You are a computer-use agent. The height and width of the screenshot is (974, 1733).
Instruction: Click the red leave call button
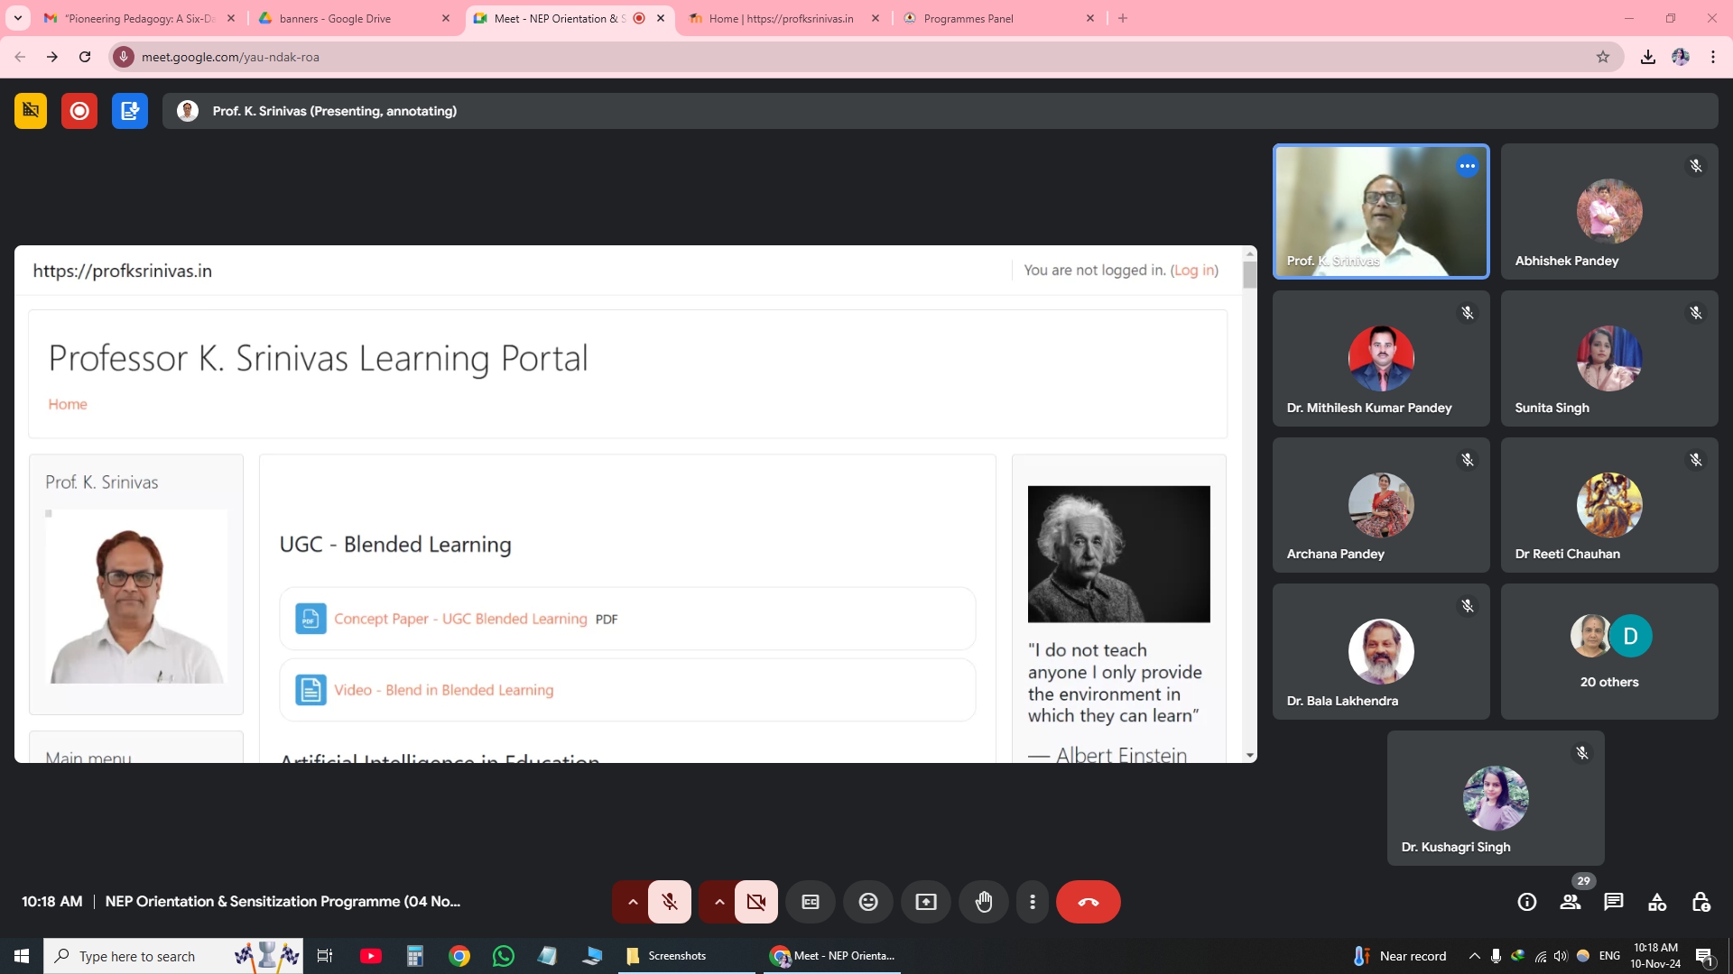pyautogui.click(x=1088, y=902)
